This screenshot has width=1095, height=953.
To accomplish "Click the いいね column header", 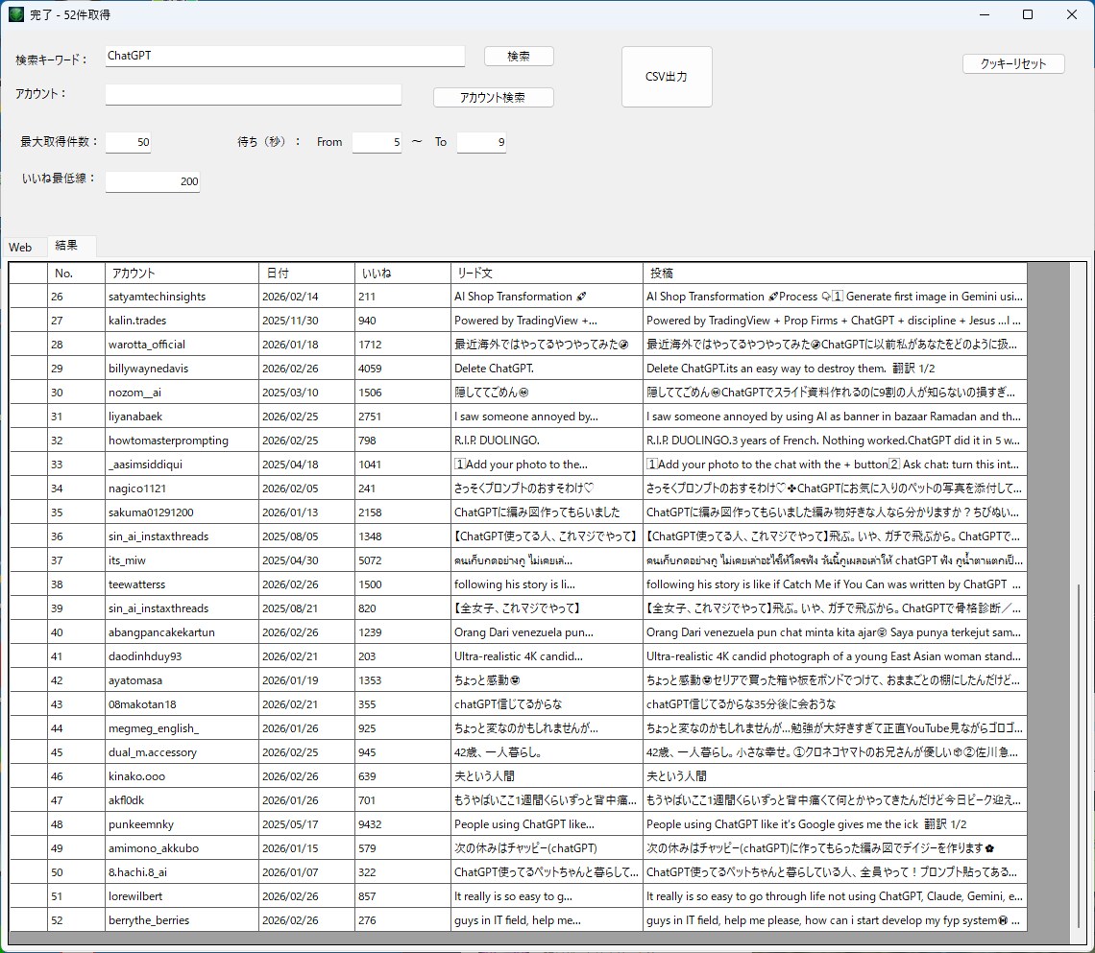I will coord(403,274).
